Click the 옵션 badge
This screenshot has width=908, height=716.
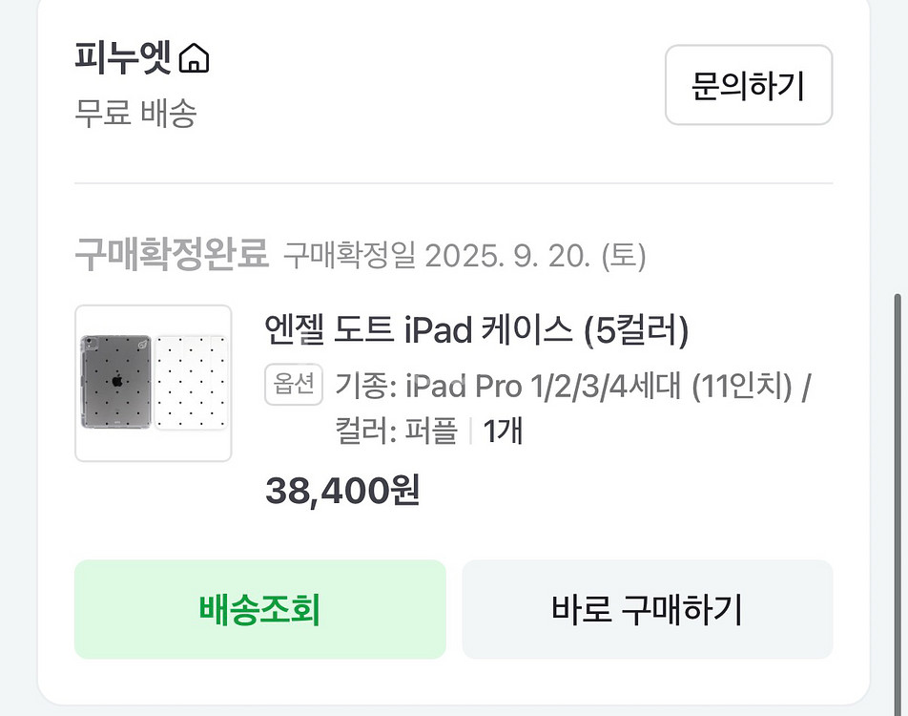[295, 386]
